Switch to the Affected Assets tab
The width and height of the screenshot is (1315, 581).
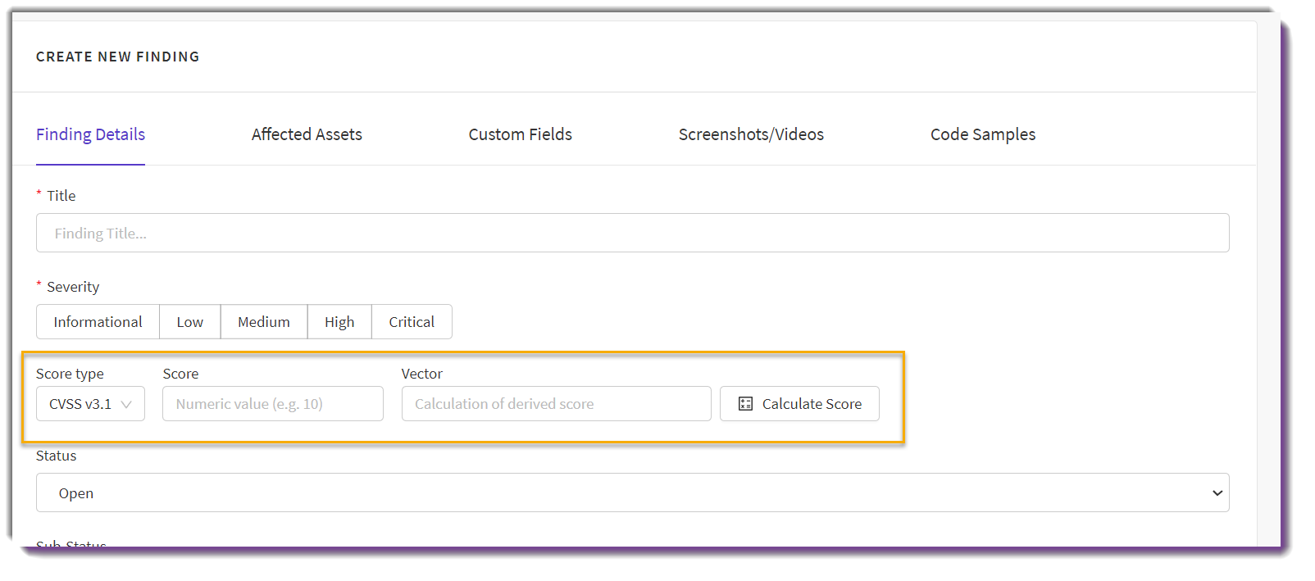coord(307,134)
